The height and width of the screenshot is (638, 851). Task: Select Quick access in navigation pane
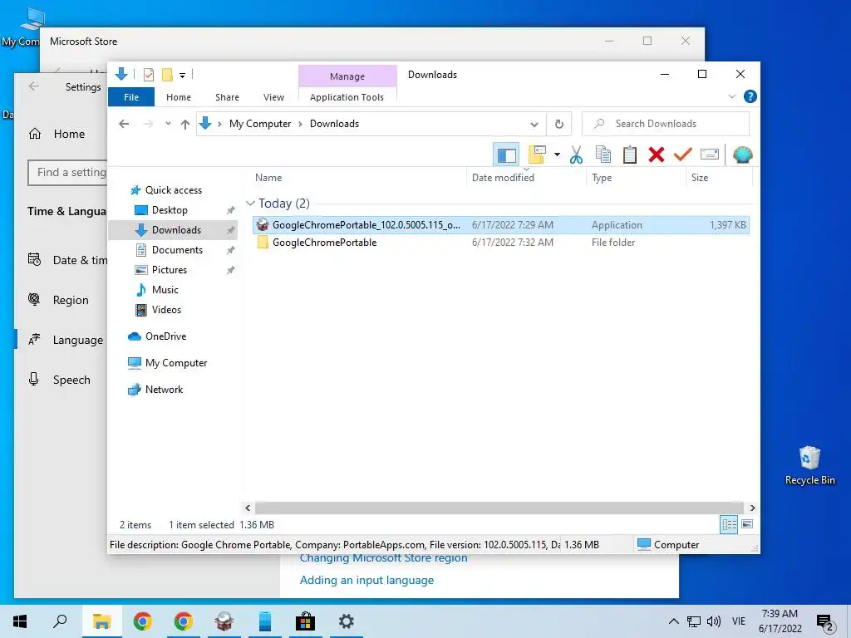[173, 190]
